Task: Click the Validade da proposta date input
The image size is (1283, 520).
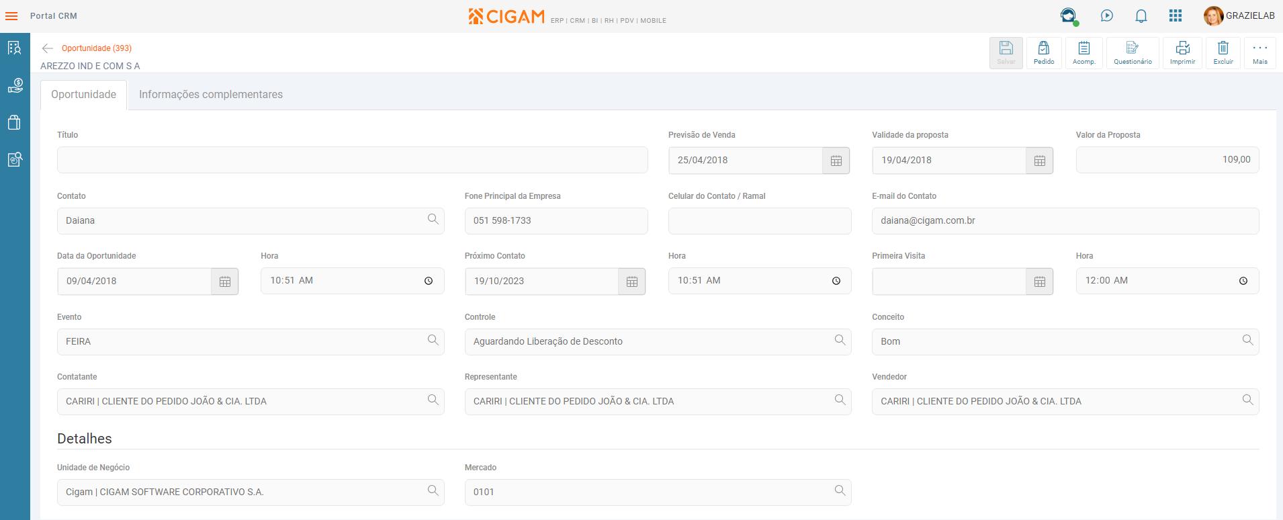Action: click(949, 161)
